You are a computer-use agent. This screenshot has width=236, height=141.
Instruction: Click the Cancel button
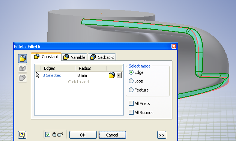[x=112, y=135]
